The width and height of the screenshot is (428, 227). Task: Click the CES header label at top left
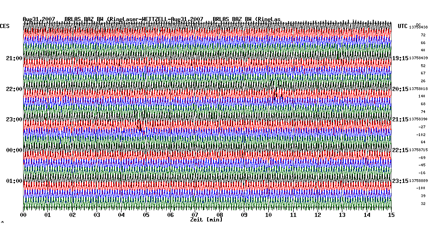5,26
